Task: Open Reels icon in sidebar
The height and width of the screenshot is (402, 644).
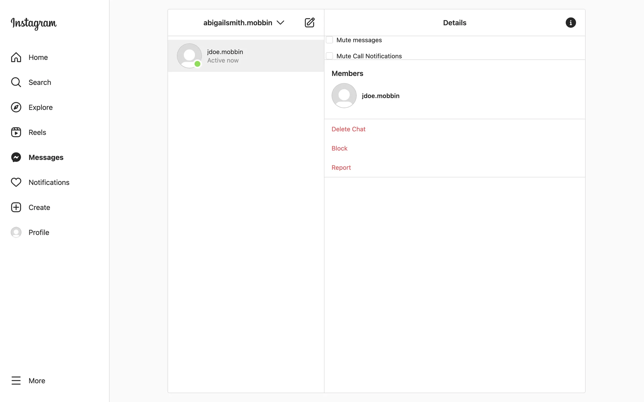Action: coord(16,132)
